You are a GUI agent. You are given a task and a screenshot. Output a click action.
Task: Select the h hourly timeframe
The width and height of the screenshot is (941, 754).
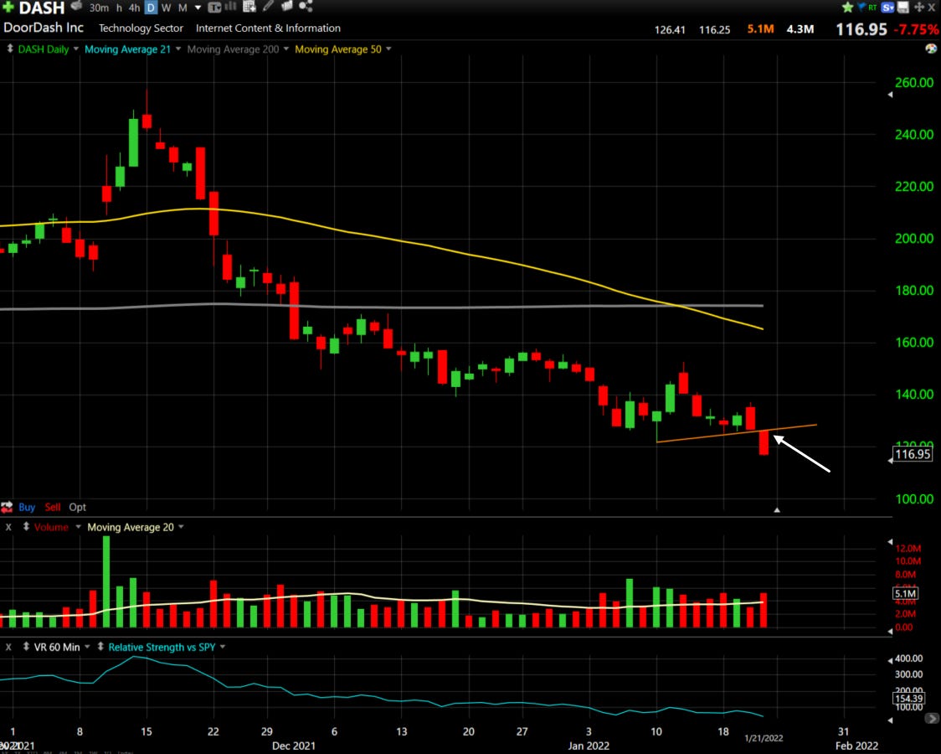(119, 8)
